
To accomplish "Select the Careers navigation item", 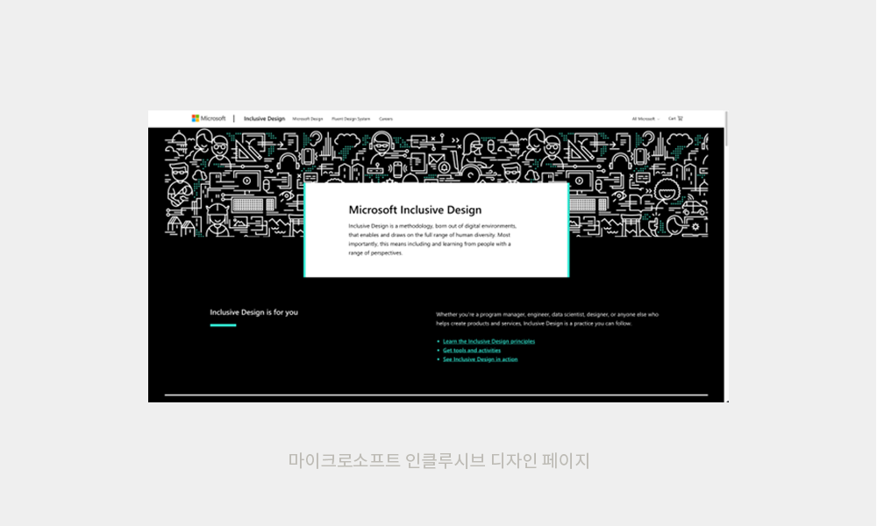I will click(x=386, y=118).
